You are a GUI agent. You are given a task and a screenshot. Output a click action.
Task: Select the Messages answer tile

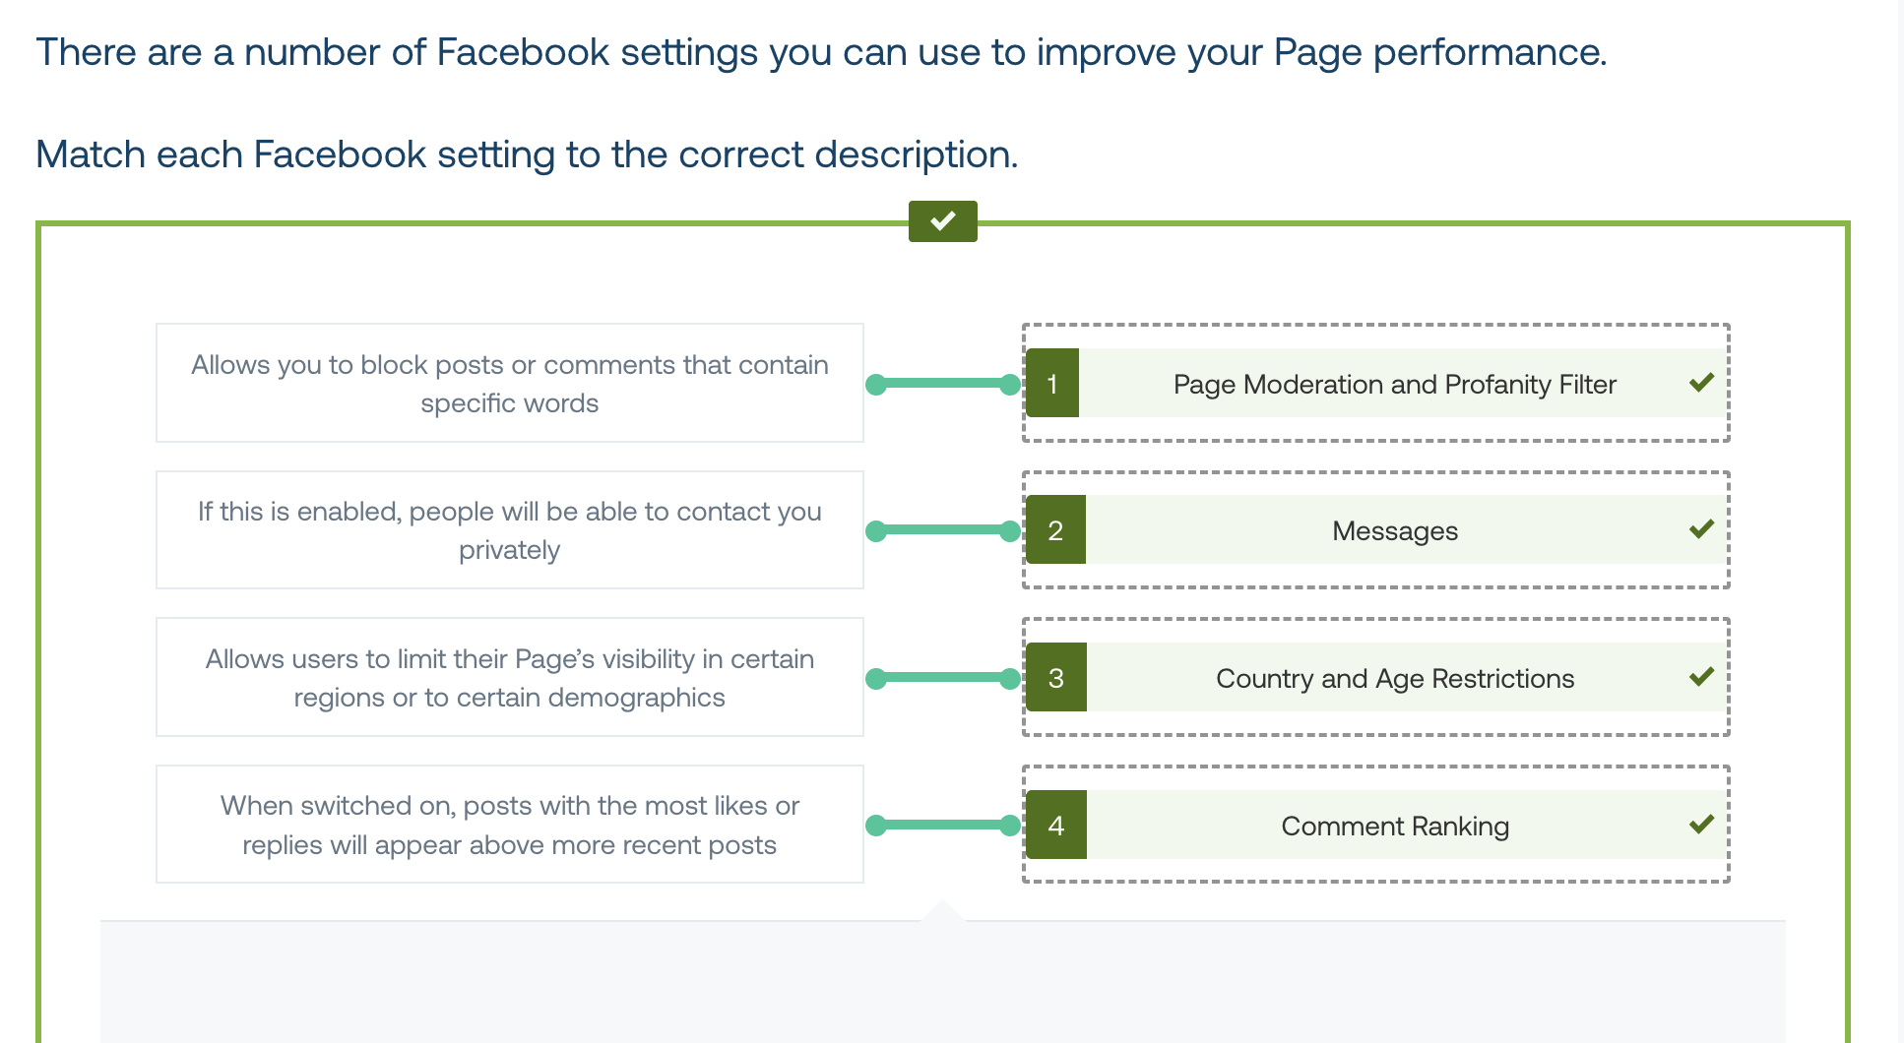pos(1376,529)
